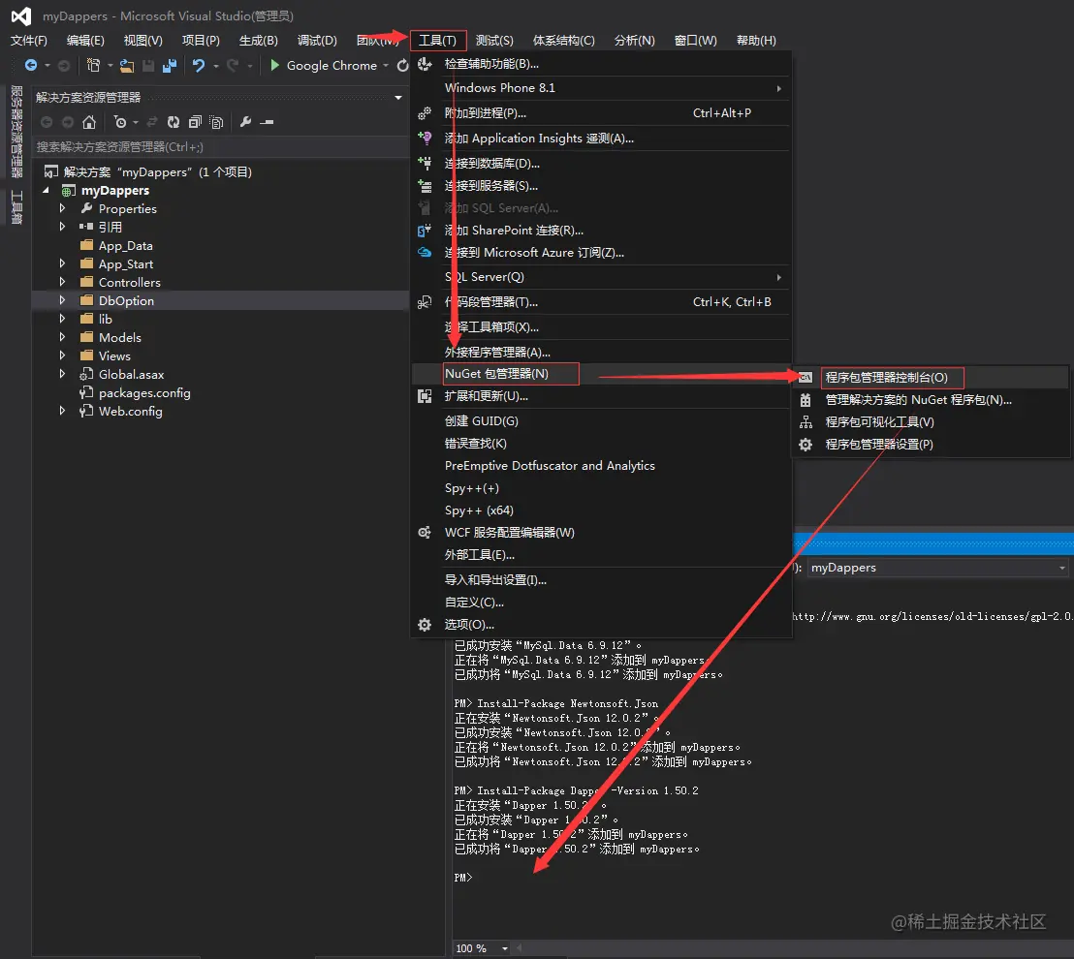
Task: Expand the Controllers folder
Action: [x=62, y=282]
